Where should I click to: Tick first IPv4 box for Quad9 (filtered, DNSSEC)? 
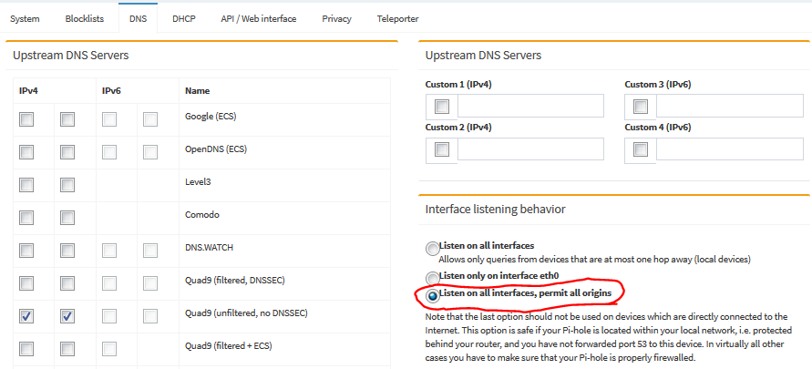click(26, 283)
